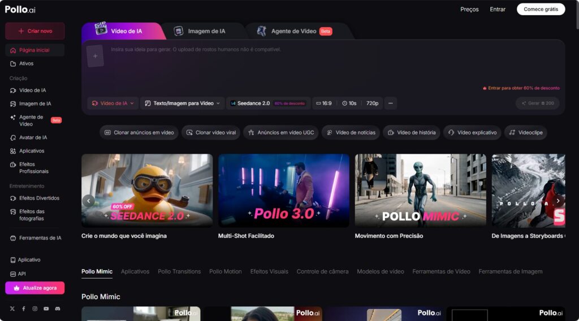Click next arrow on banner carousel
Screen dimensions: 579x321
(558, 201)
